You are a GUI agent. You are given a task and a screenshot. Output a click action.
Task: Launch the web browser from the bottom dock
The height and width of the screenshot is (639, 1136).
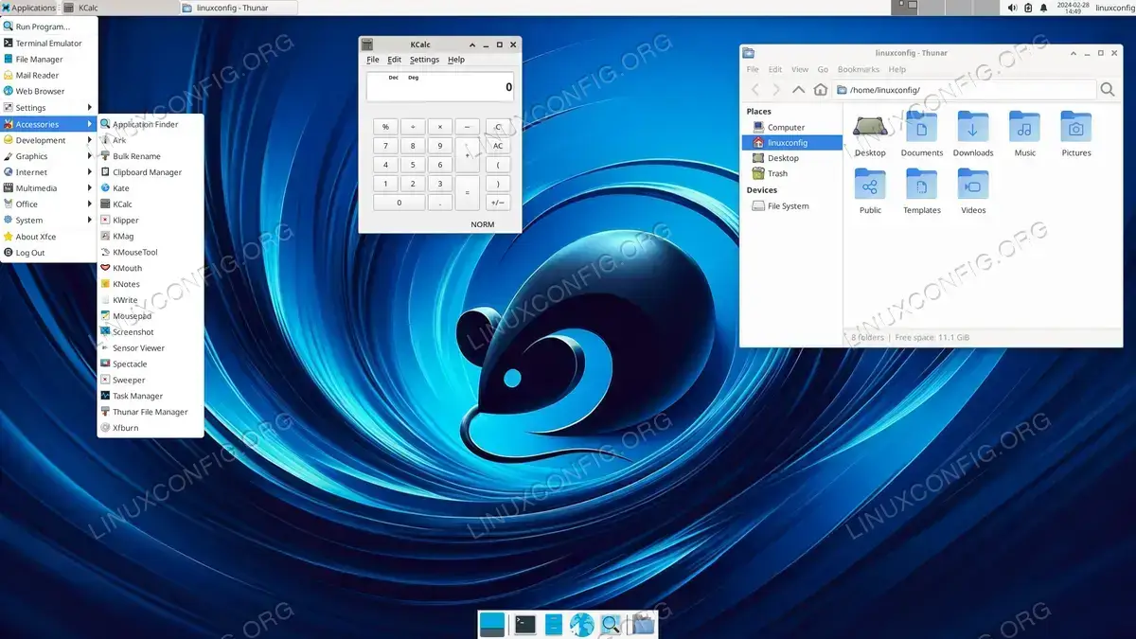tap(581, 624)
